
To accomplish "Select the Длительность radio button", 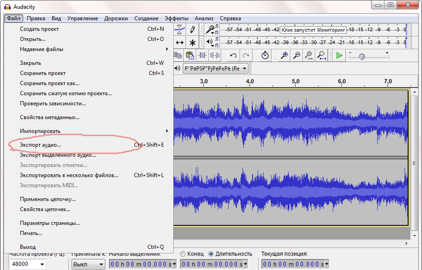I will (x=211, y=253).
